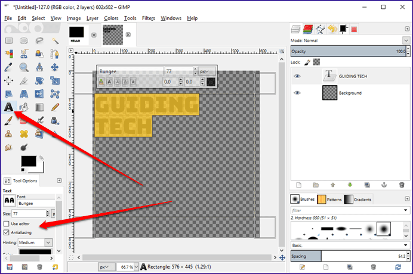The height and width of the screenshot is (274, 413).
Task: Select the Foreground Select tool
Action: [x=39, y=54]
